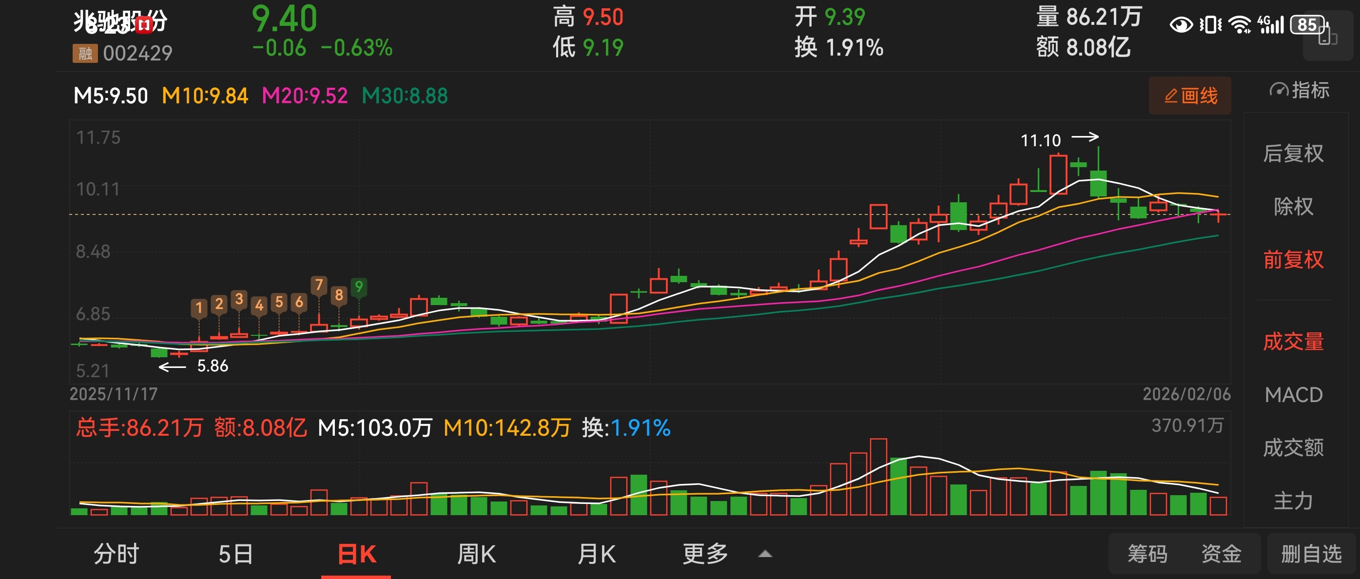
Task: Tap the number 9 signal marker
Action: click(x=359, y=287)
